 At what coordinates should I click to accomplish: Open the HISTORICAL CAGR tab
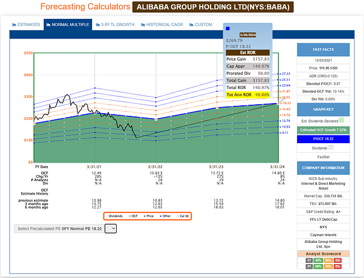click(x=162, y=25)
